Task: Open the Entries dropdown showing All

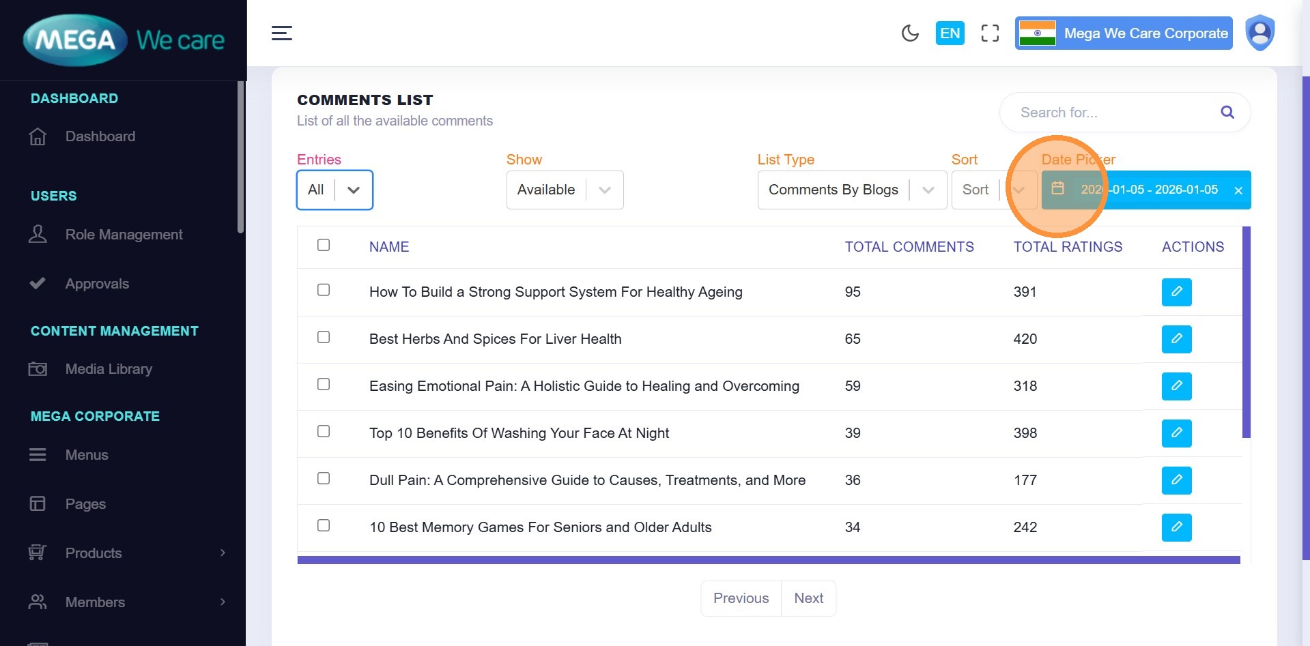Action: (x=334, y=190)
